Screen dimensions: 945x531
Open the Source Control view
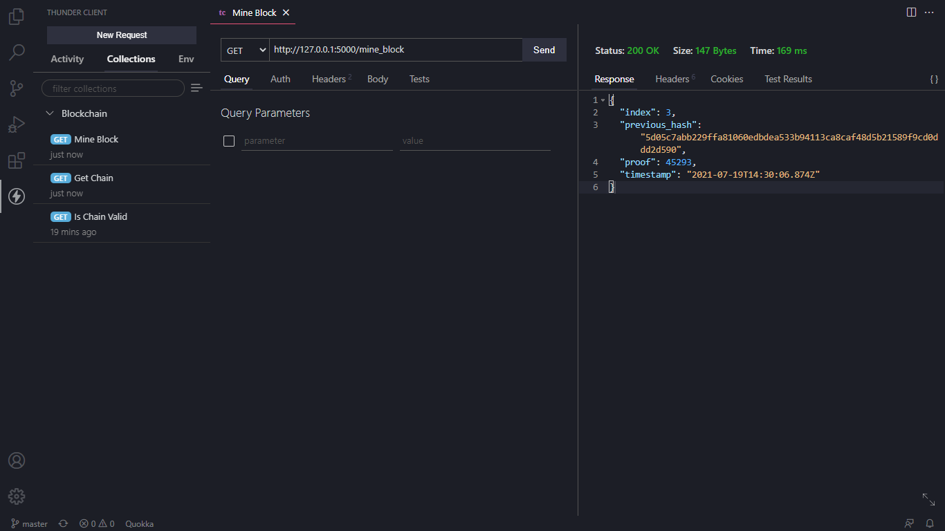[x=17, y=88]
